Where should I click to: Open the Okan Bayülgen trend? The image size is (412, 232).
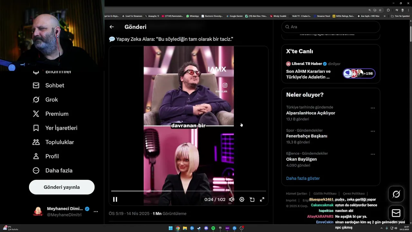coord(301,159)
